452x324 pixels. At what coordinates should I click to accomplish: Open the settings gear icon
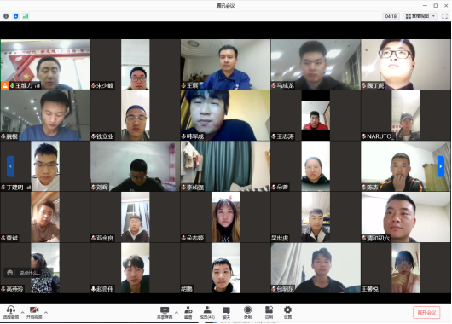click(287, 312)
